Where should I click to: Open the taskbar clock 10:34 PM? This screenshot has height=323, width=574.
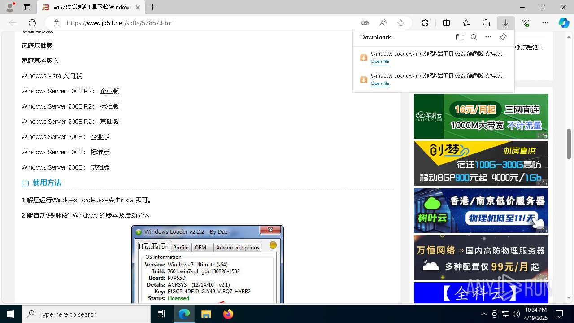(x=536, y=314)
